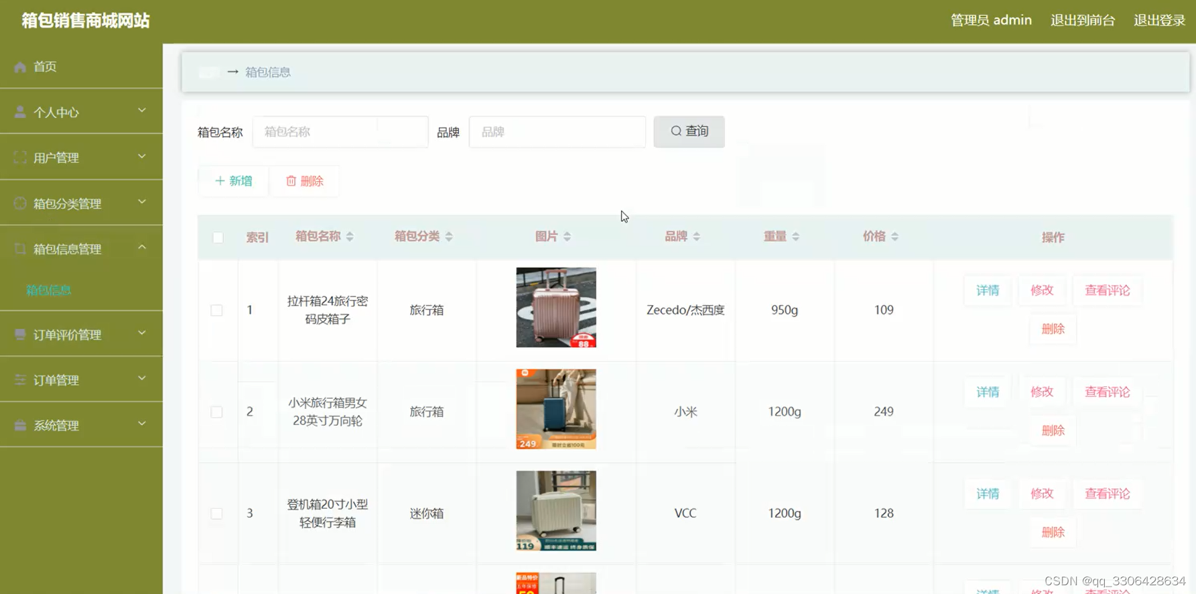1196x594 pixels.
Task: Click 退出登录 link
Action: click(1159, 20)
